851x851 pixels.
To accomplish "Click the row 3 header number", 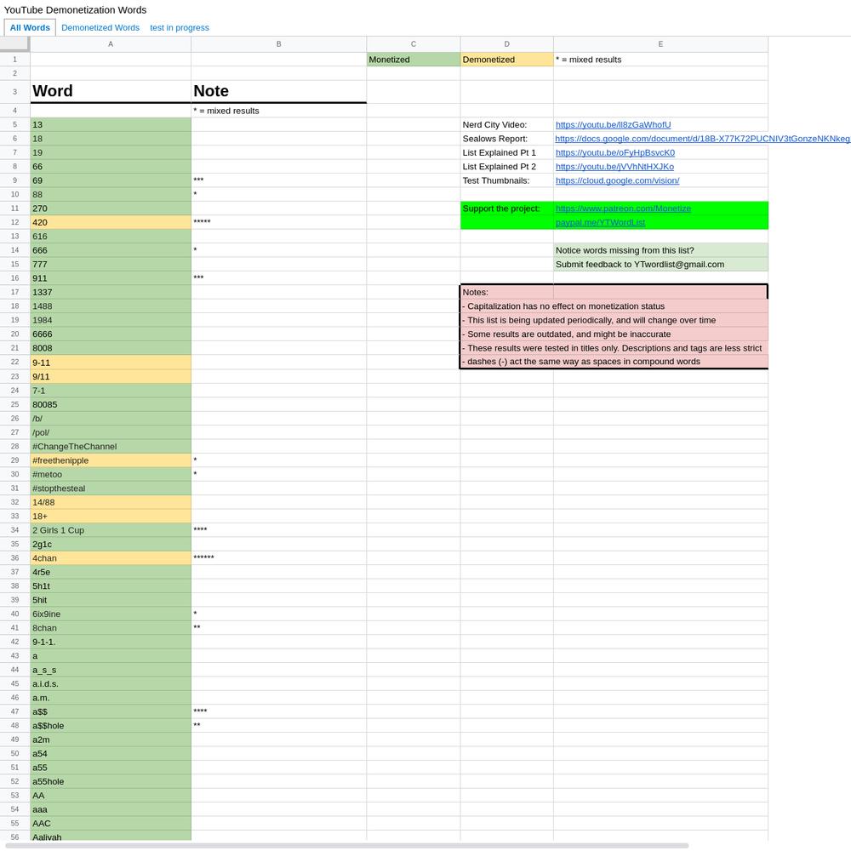I will (x=14, y=92).
